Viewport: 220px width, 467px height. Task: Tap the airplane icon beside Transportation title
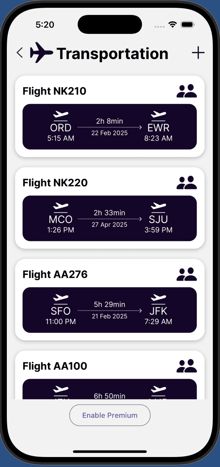click(41, 52)
